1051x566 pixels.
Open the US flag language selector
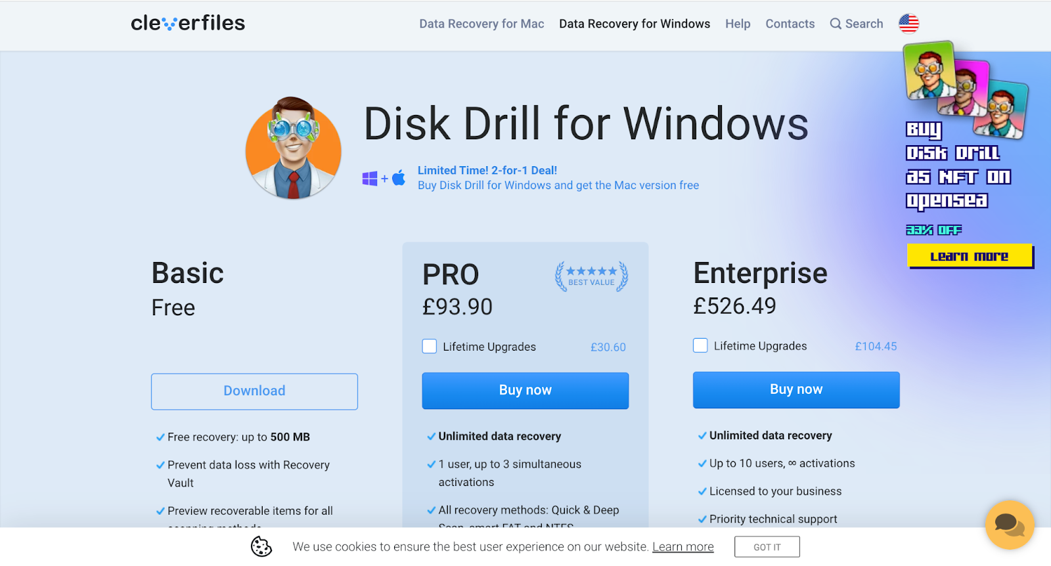[909, 24]
